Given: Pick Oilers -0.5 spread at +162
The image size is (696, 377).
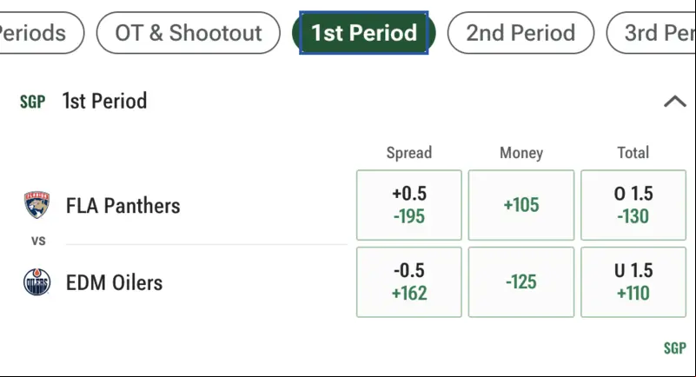Looking at the screenshot, I should (x=408, y=282).
